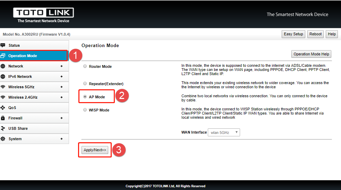
Task: Click the Wireless 2.4GHz wifi icon
Action: [x=3, y=97]
